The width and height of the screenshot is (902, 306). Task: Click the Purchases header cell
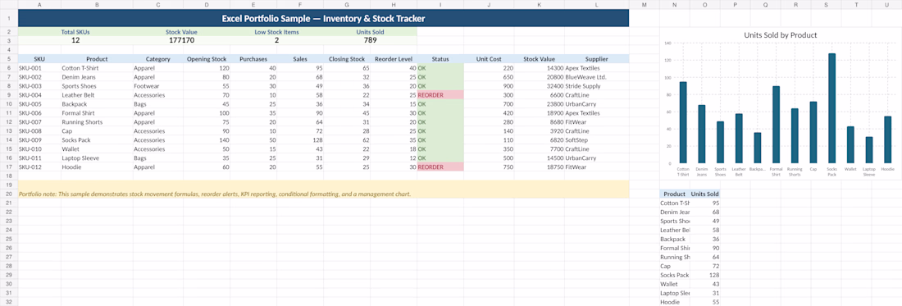(253, 59)
